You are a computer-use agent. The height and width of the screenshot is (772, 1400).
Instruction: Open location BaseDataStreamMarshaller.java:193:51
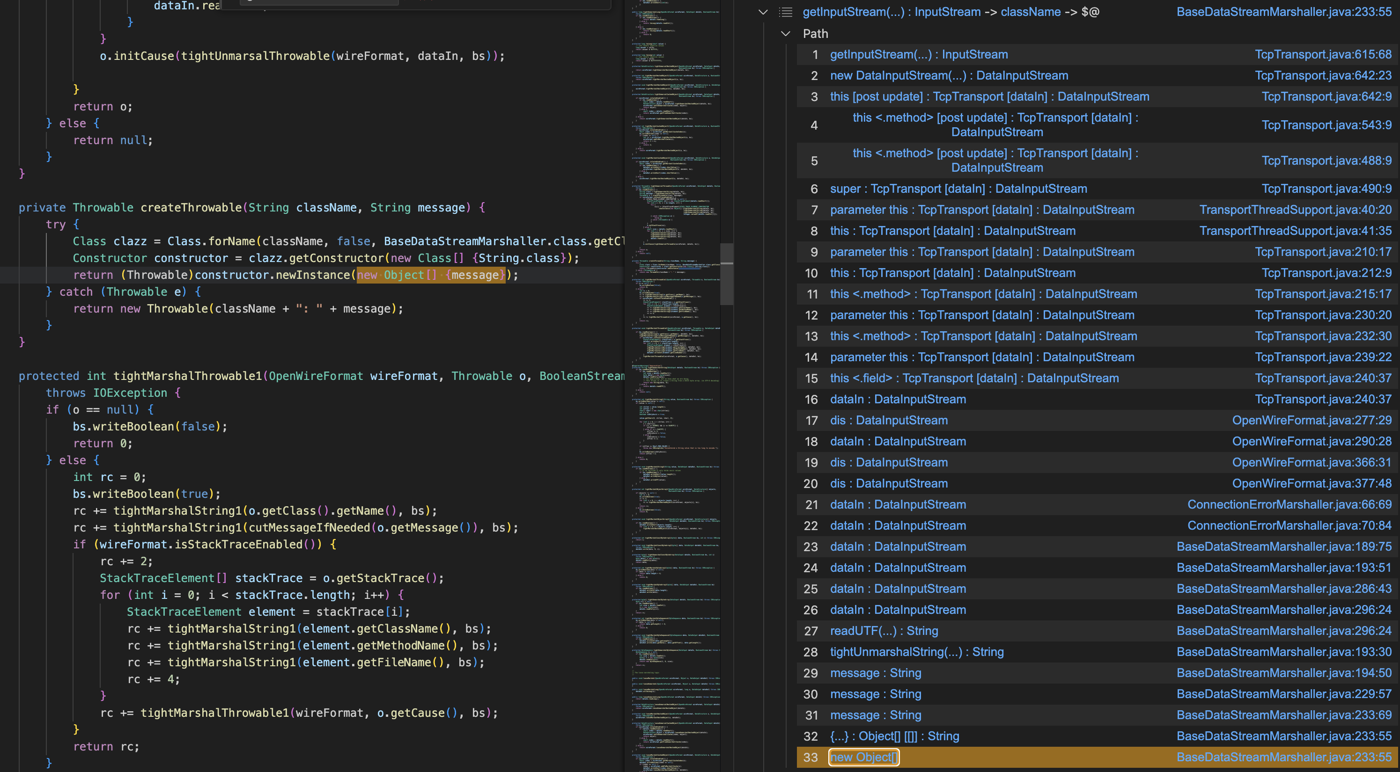pyautogui.click(x=1284, y=568)
